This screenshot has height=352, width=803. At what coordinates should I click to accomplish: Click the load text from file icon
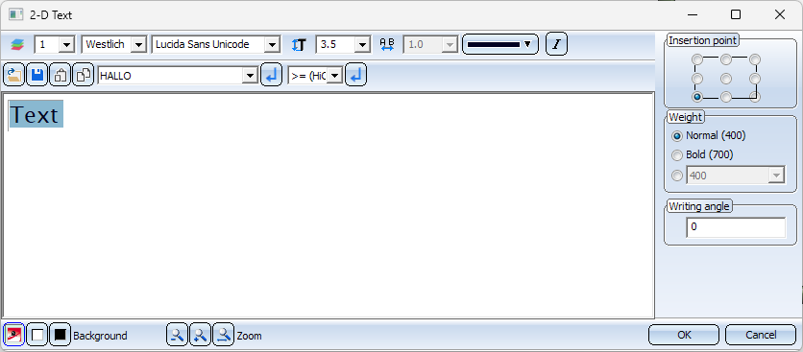(13, 76)
